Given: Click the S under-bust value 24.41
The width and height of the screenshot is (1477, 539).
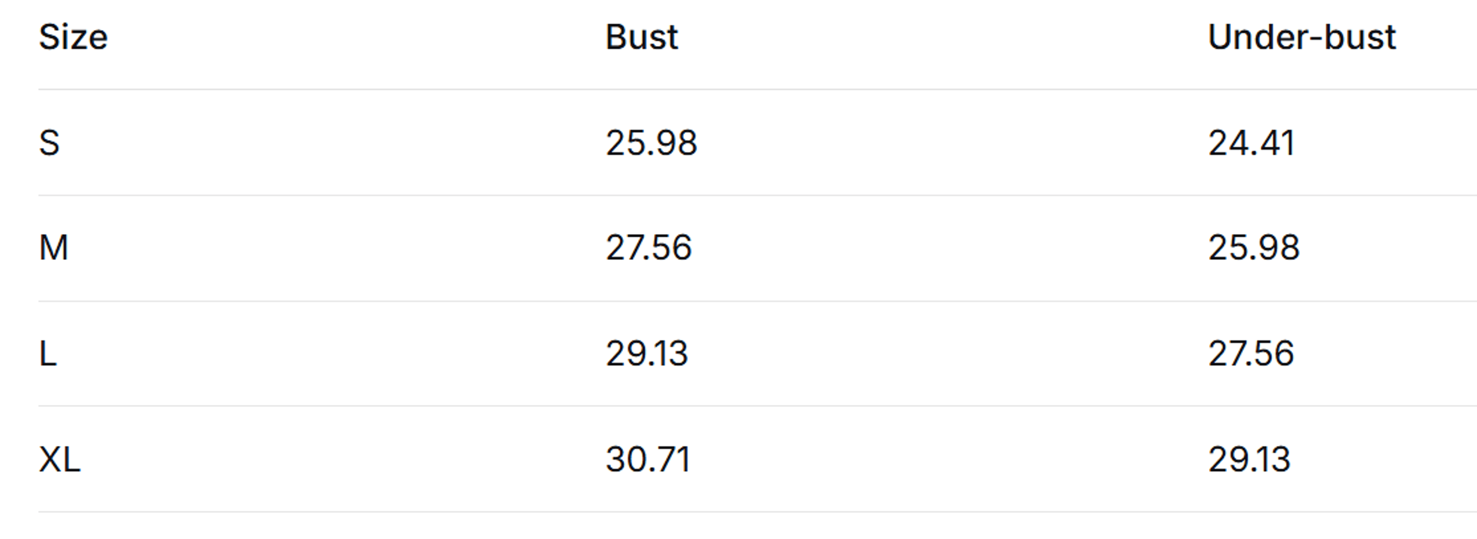Looking at the screenshot, I should point(1251,143).
